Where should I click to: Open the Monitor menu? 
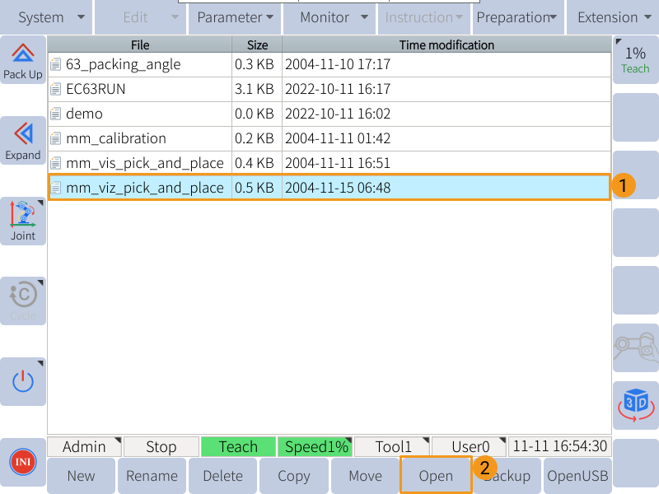point(329,17)
